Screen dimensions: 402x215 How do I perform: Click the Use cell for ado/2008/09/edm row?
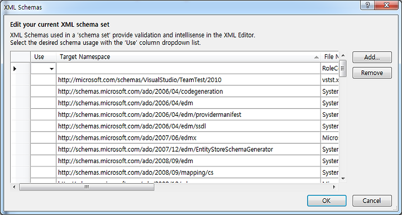(44, 161)
